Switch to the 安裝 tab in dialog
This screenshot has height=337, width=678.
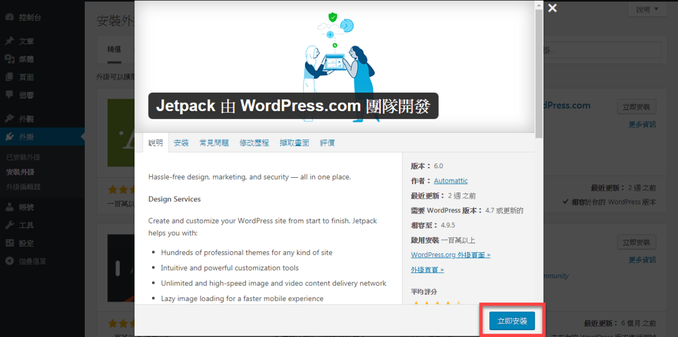181,143
